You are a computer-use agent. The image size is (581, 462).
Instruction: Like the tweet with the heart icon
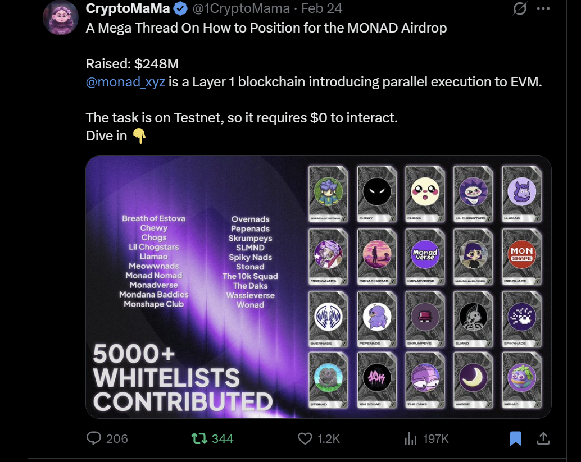(305, 438)
